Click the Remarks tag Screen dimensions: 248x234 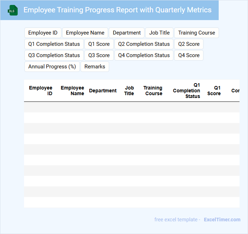point(95,67)
